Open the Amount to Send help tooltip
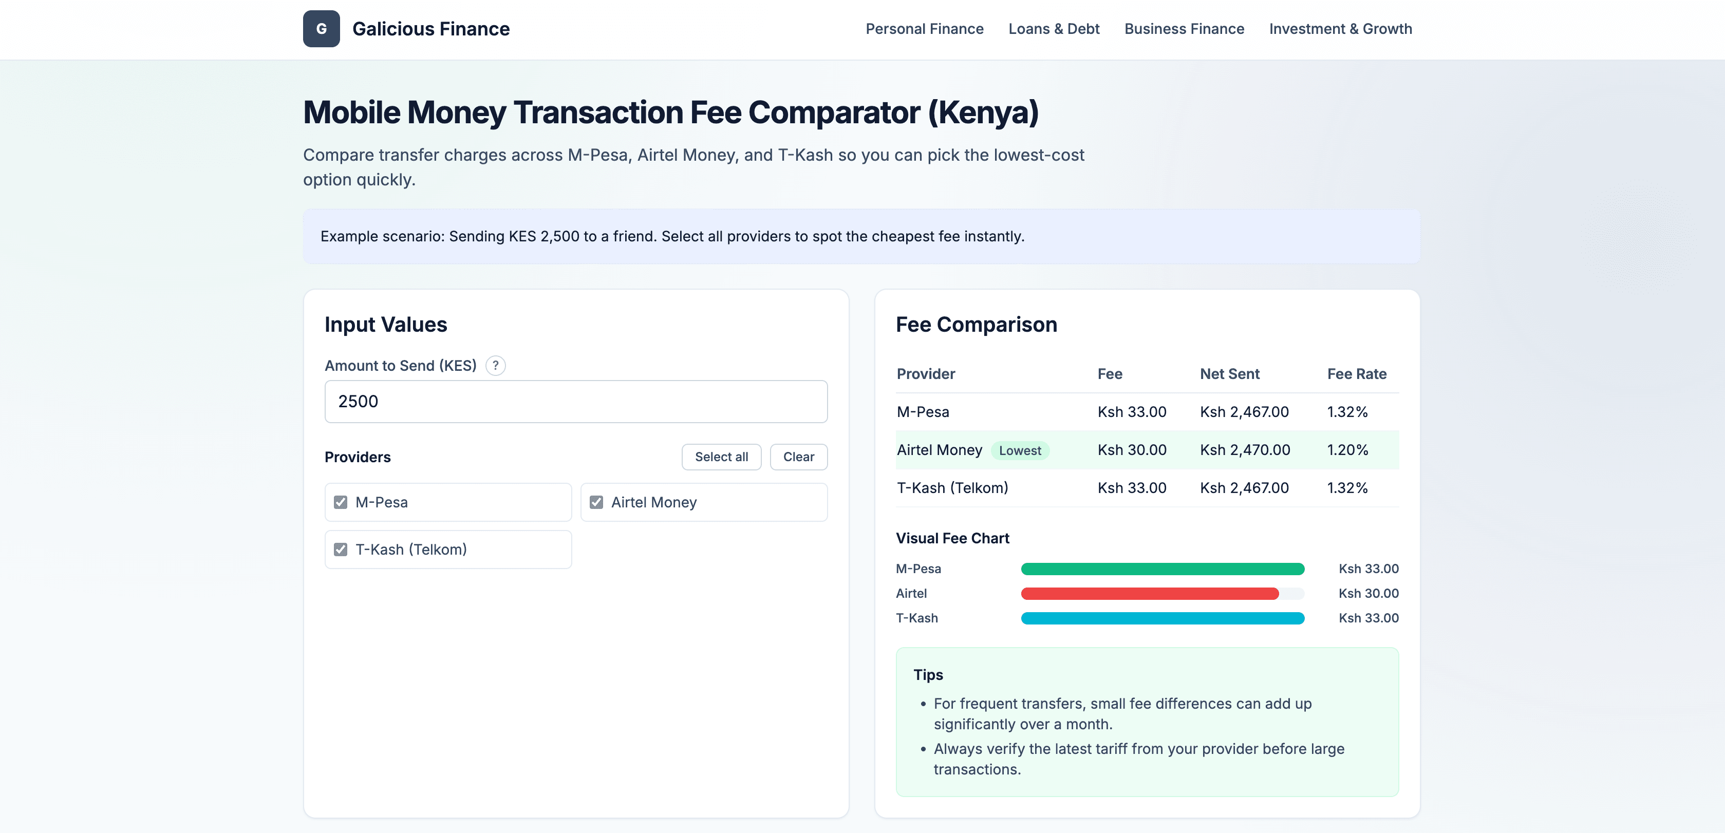 pyautogui.click(x=496, y=366)
